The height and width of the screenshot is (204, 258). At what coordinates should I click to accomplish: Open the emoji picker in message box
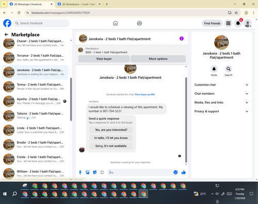(x=175, y=172)
